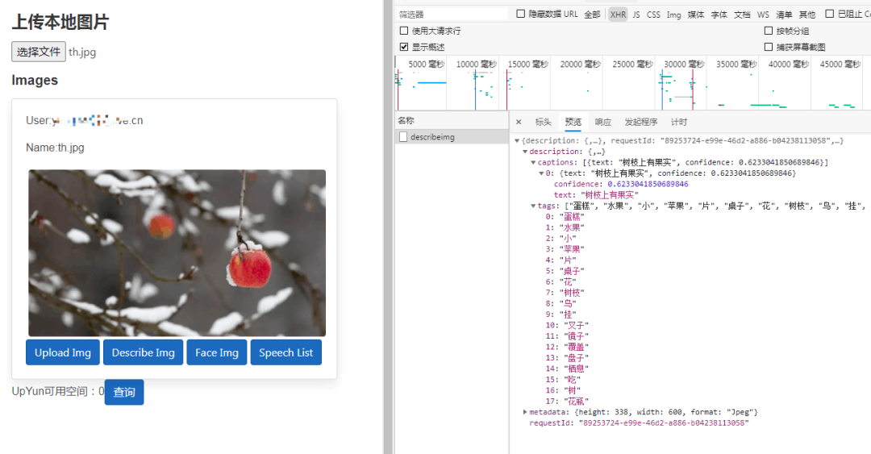Switch to the 标头 headers tab
Screen dimensions: 871x454
point(544,122)
